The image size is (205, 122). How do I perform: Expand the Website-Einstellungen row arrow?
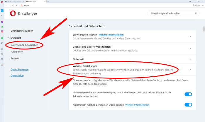tap(190, 70)
